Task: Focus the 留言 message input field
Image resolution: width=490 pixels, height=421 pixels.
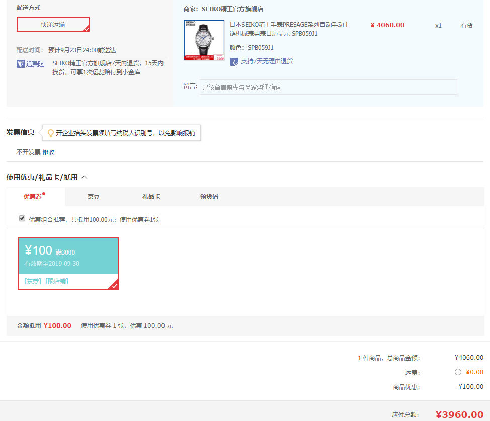Action: [x=328, y=87]
